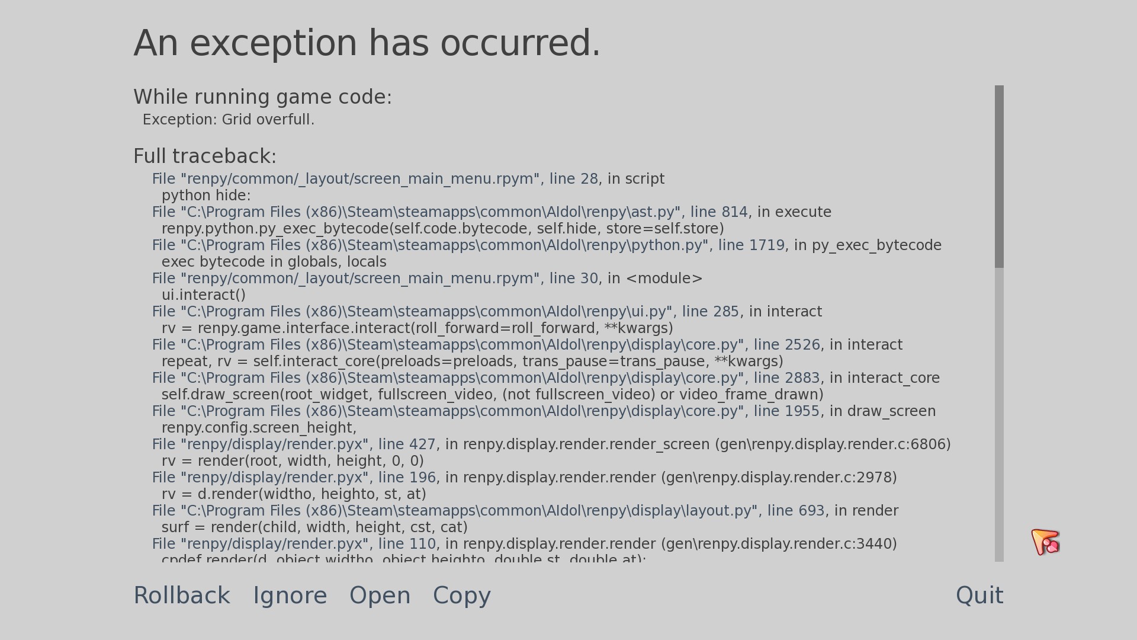This screenshot has width=1137, height=640.
Task: Open the render.pyx line 110 link
Action: [x=294, y=544]
